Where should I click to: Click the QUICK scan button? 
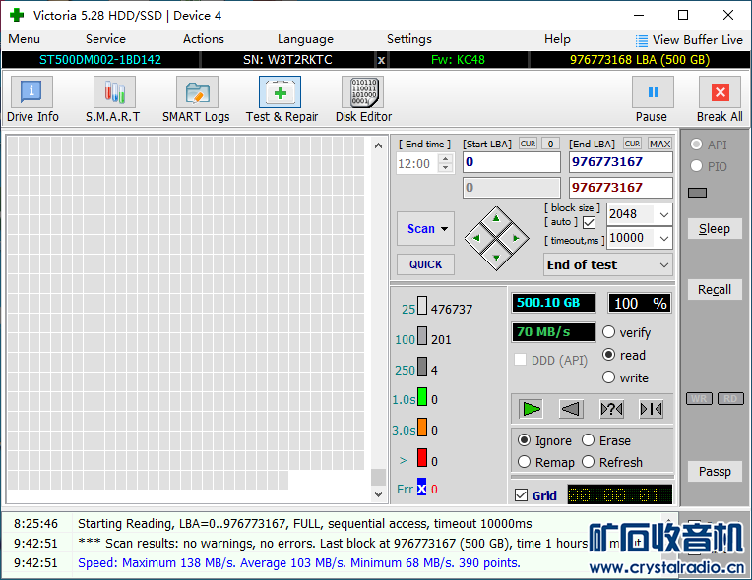pos(425,264)
